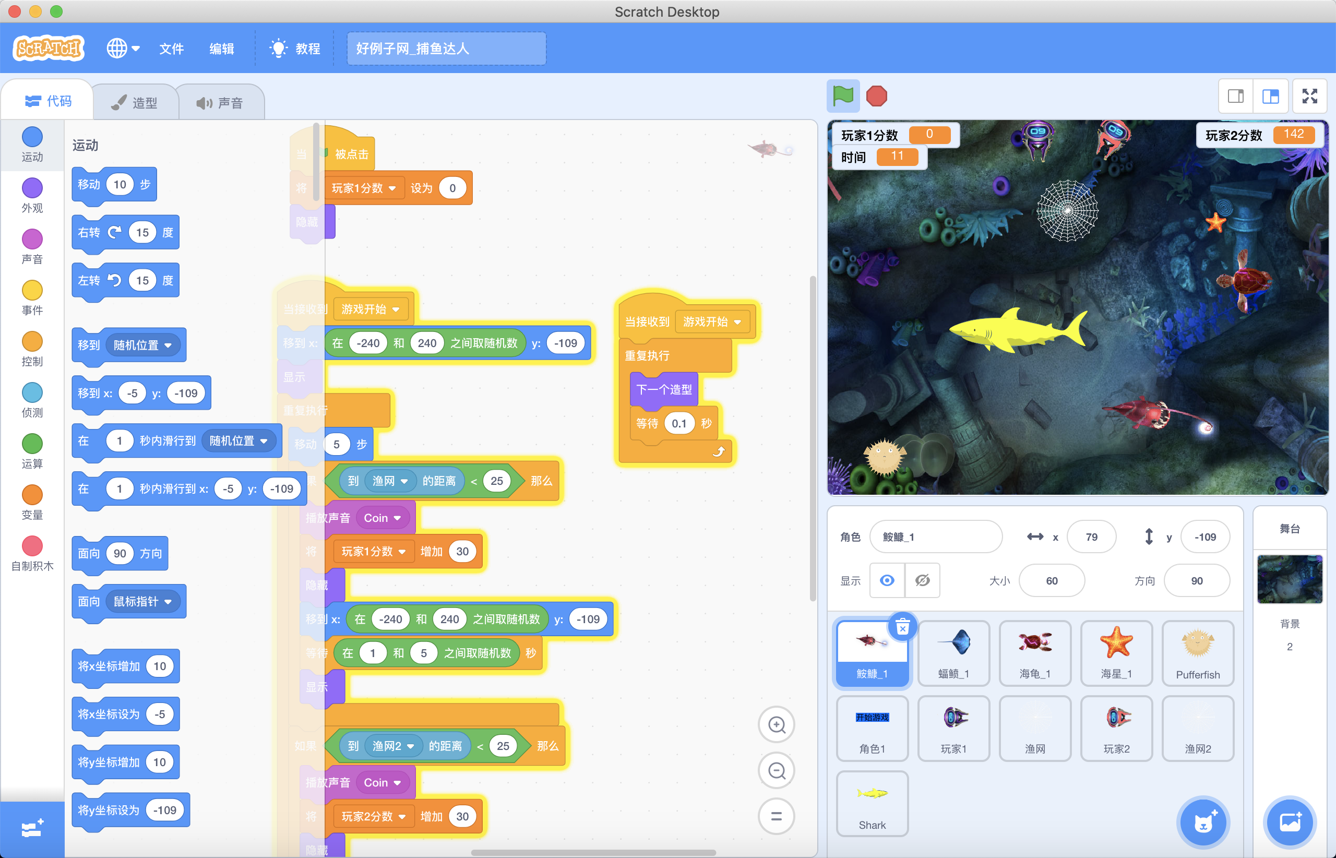Edit the sprite name field 鮟鱇_1
Screen dimensions: 1336x858
point(935,537)
